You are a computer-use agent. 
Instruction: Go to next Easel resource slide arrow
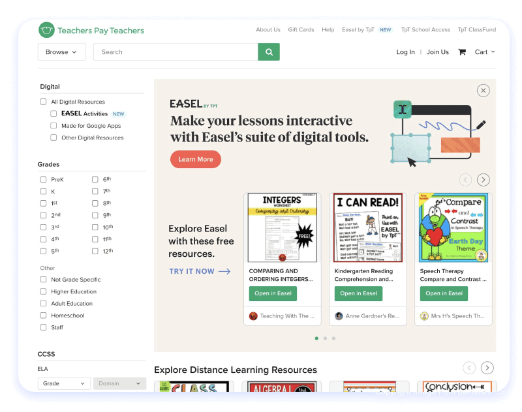pos(483,180)
